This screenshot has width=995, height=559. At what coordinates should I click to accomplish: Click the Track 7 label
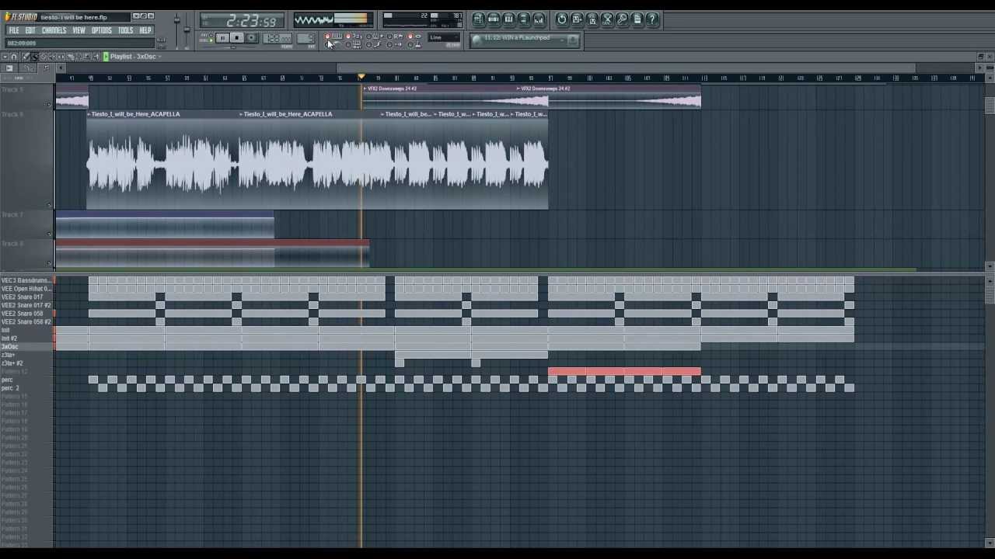(x=12, y=215)
